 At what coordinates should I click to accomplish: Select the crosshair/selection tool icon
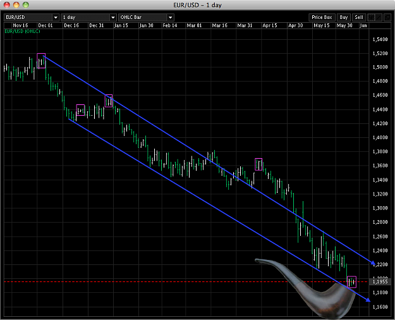(372, 17)
